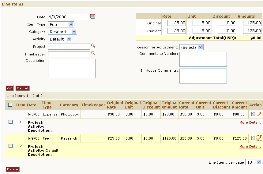Focus the Description text area
The image size is (263, 174).
click(72, 68)
